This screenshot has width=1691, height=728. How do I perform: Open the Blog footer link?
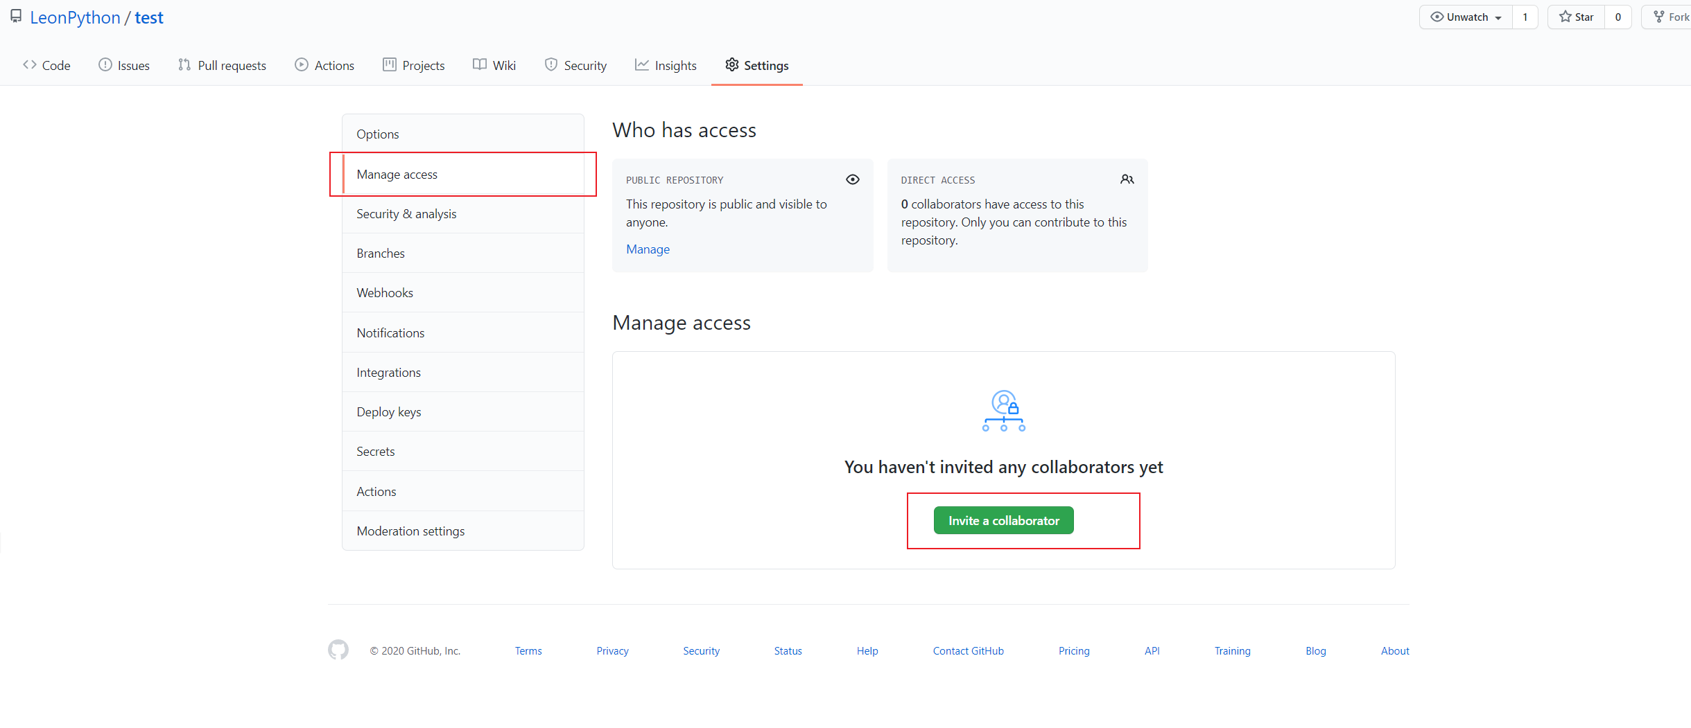point(1316,651)
